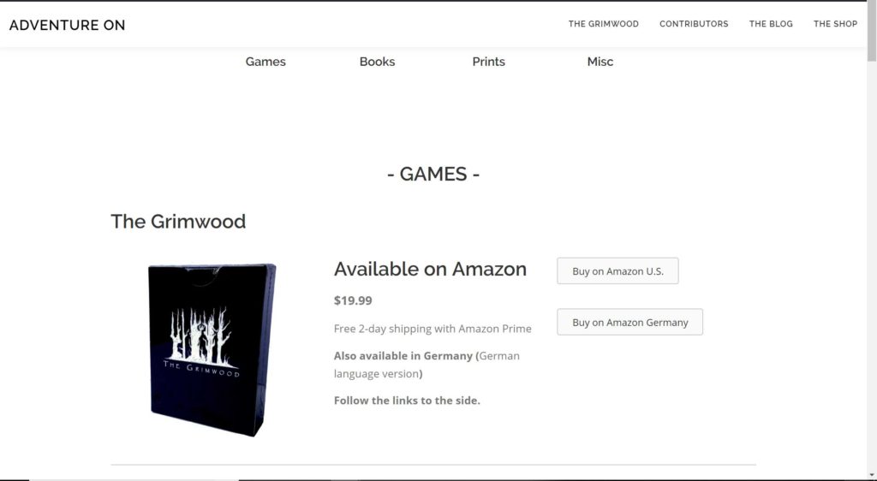
Task: Click the ADVENTURE ON site logo
Action: pos(67,25)
